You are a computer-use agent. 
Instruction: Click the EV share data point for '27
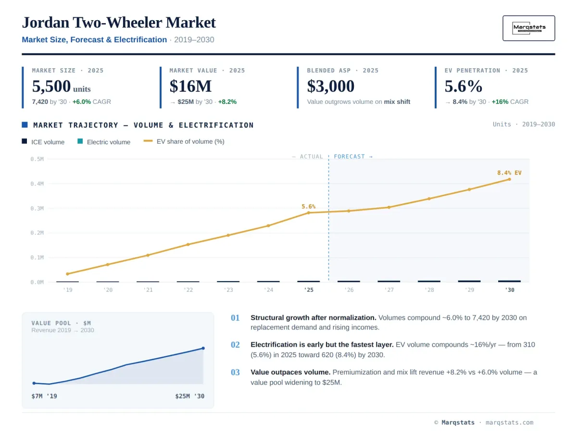tap(389, 207)
